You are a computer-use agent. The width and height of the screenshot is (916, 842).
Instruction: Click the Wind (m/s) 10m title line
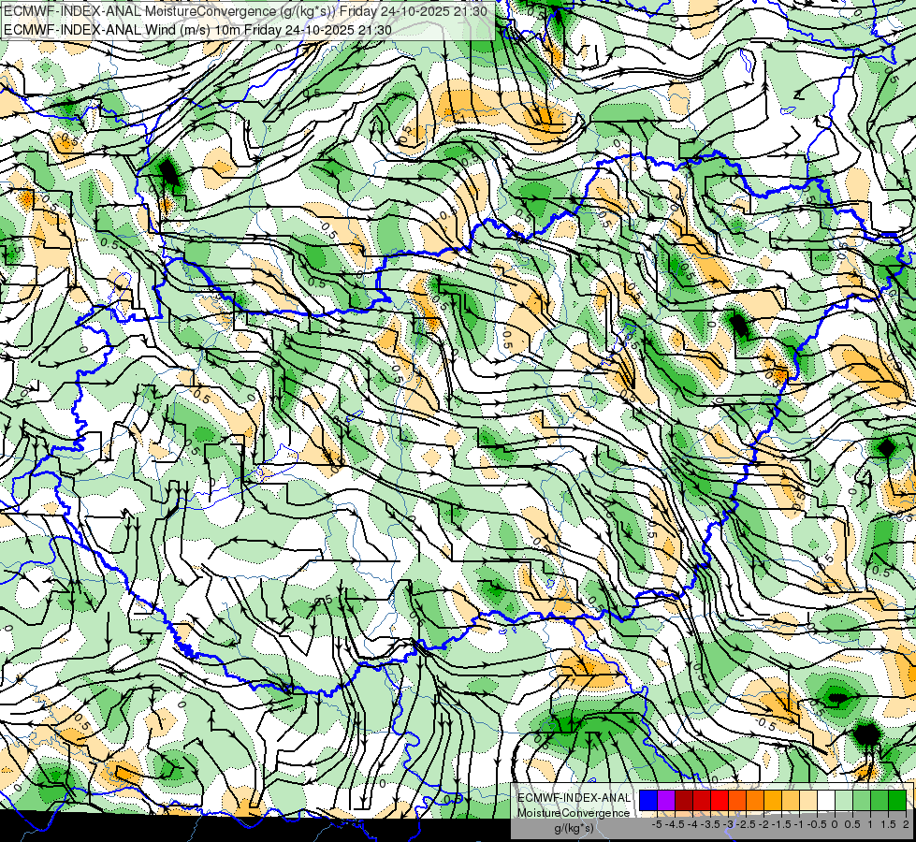[197, 29]
